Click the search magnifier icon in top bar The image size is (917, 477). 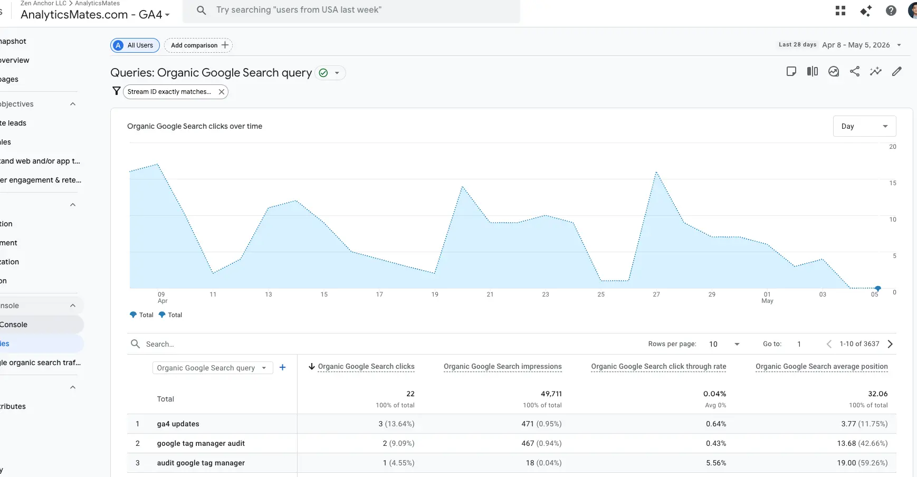[202, 10]
